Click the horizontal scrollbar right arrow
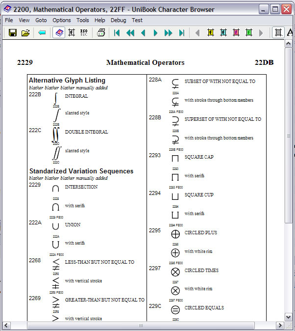Image resolution: width=295 pixels, height=331 pixels. [280, 326]
